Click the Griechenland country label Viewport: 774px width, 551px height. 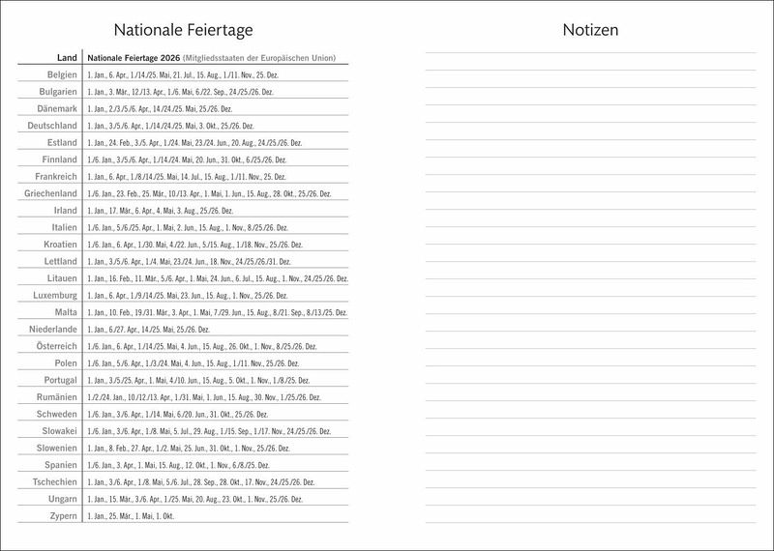click(x=50, y=193)
